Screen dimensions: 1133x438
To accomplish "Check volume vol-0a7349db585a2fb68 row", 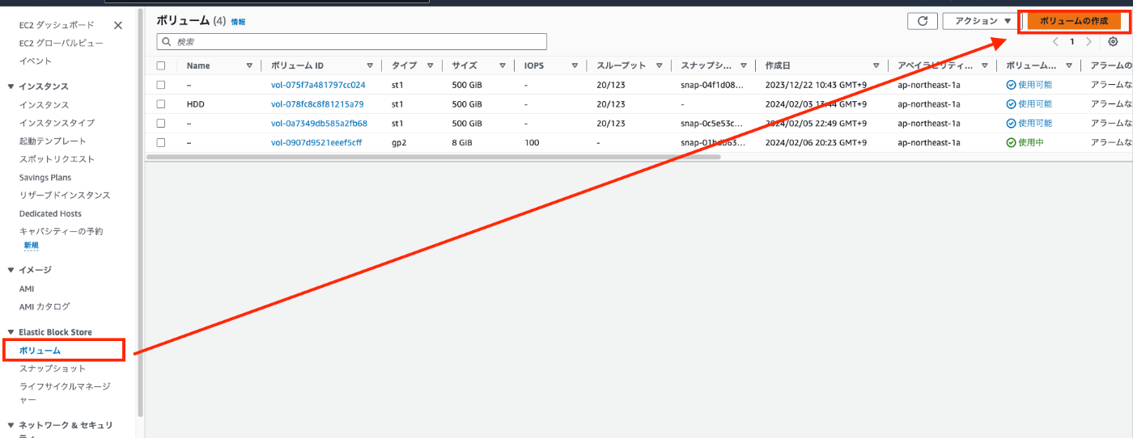I will [x=161, y=123].
